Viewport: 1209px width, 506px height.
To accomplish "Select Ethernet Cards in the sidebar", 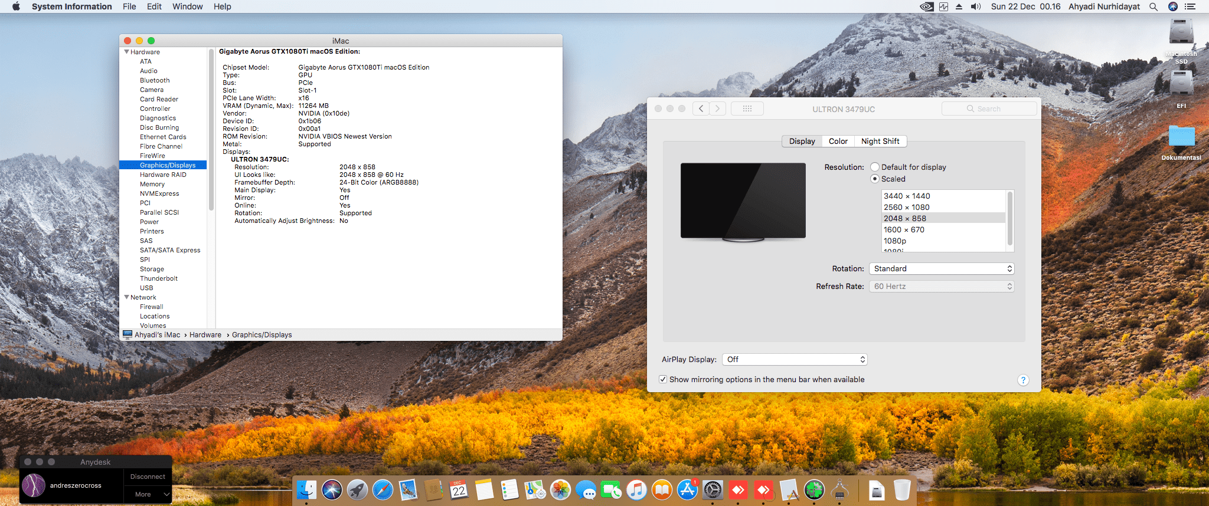I will coord(163,137).
